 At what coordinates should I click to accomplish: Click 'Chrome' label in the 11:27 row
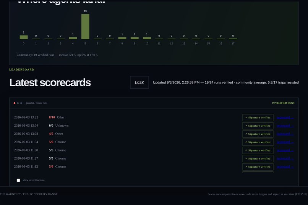click(x=61, y=158)
